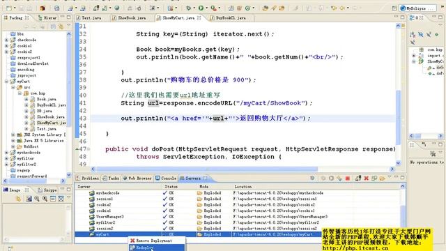Click the New wizard toolbar icon
Viewport: 446px width, 251px height.
coord(9,8)
